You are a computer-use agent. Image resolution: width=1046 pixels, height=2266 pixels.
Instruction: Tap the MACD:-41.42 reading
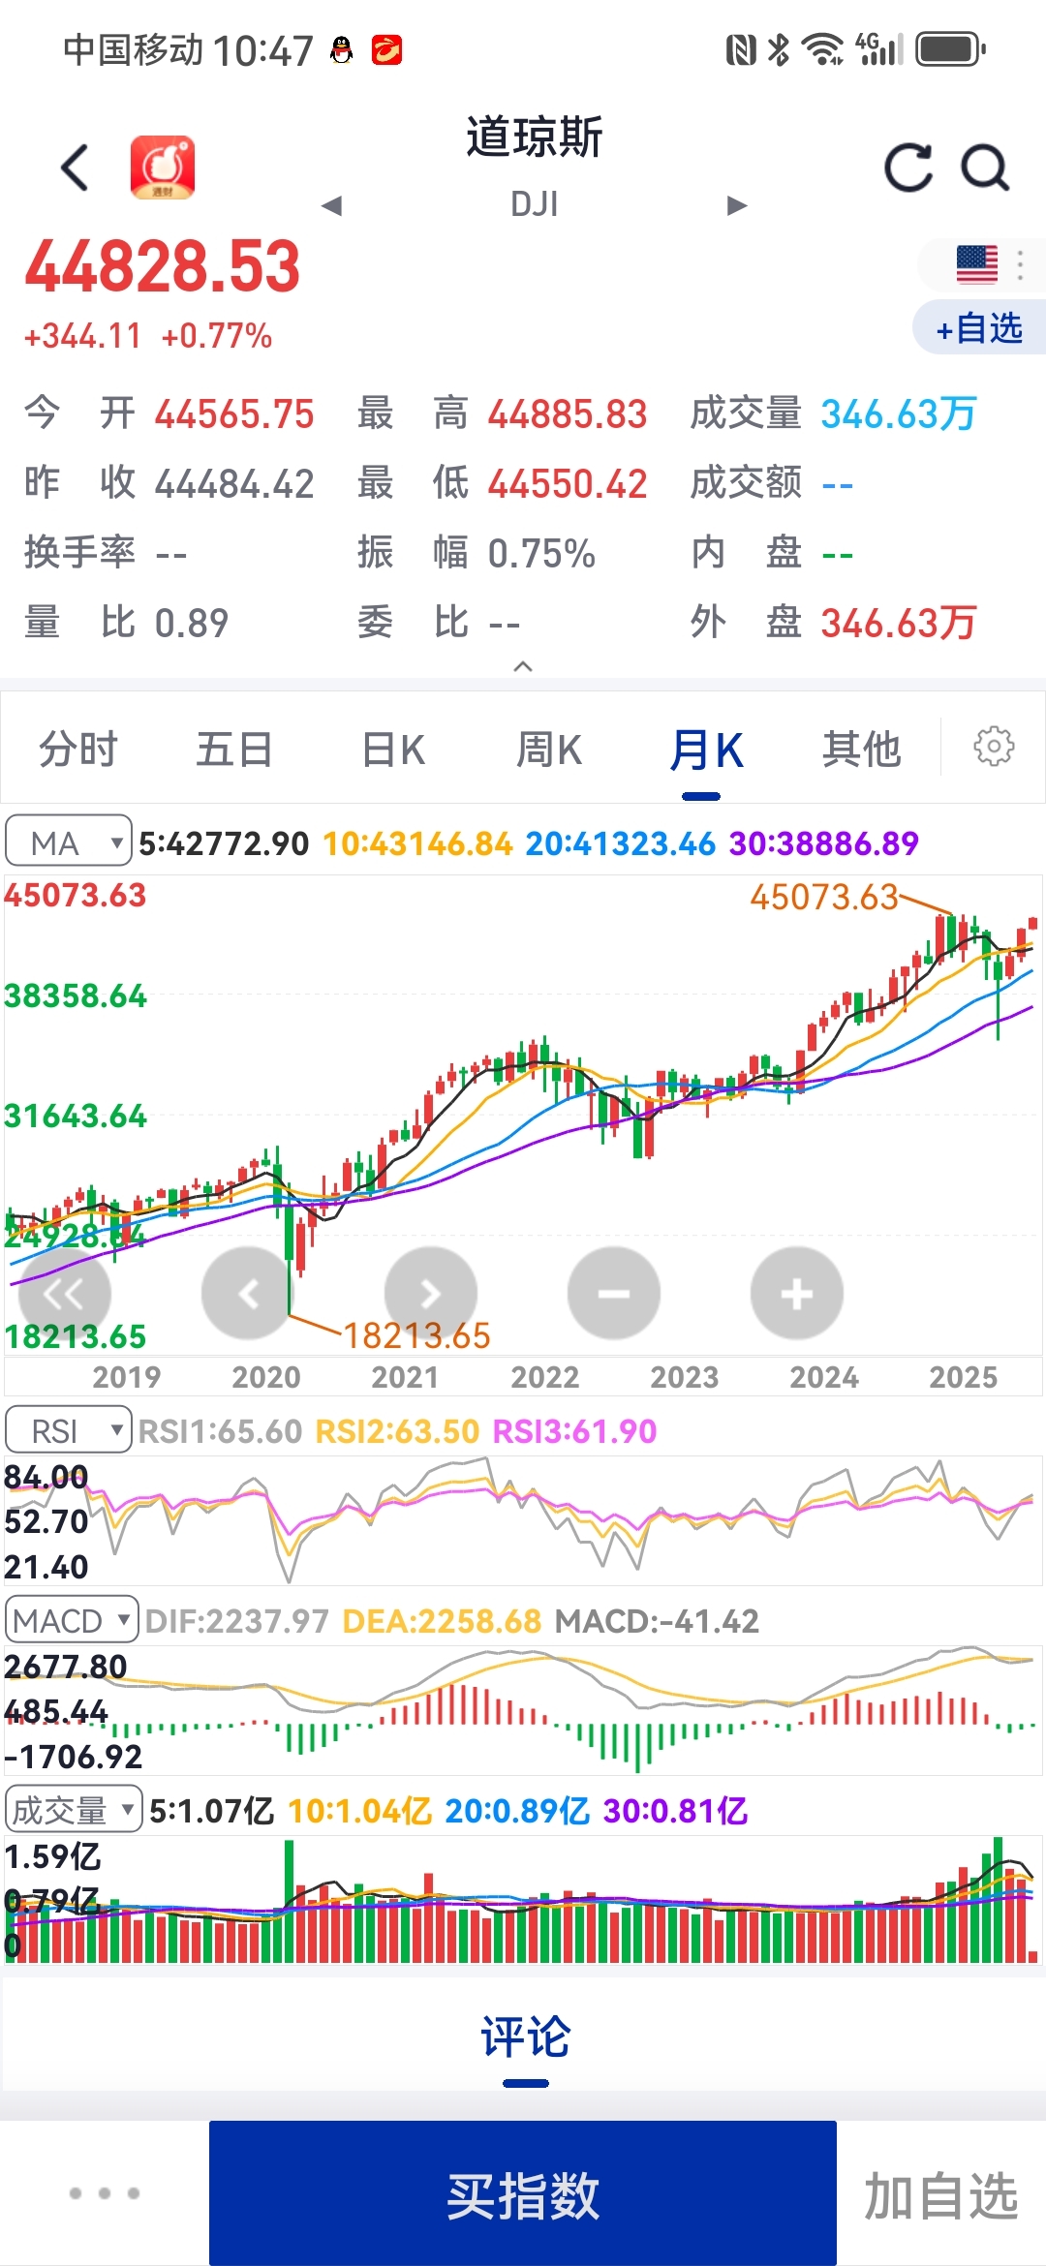point(657,1620)
